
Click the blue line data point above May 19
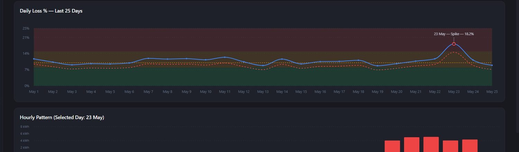click(377, 65)
